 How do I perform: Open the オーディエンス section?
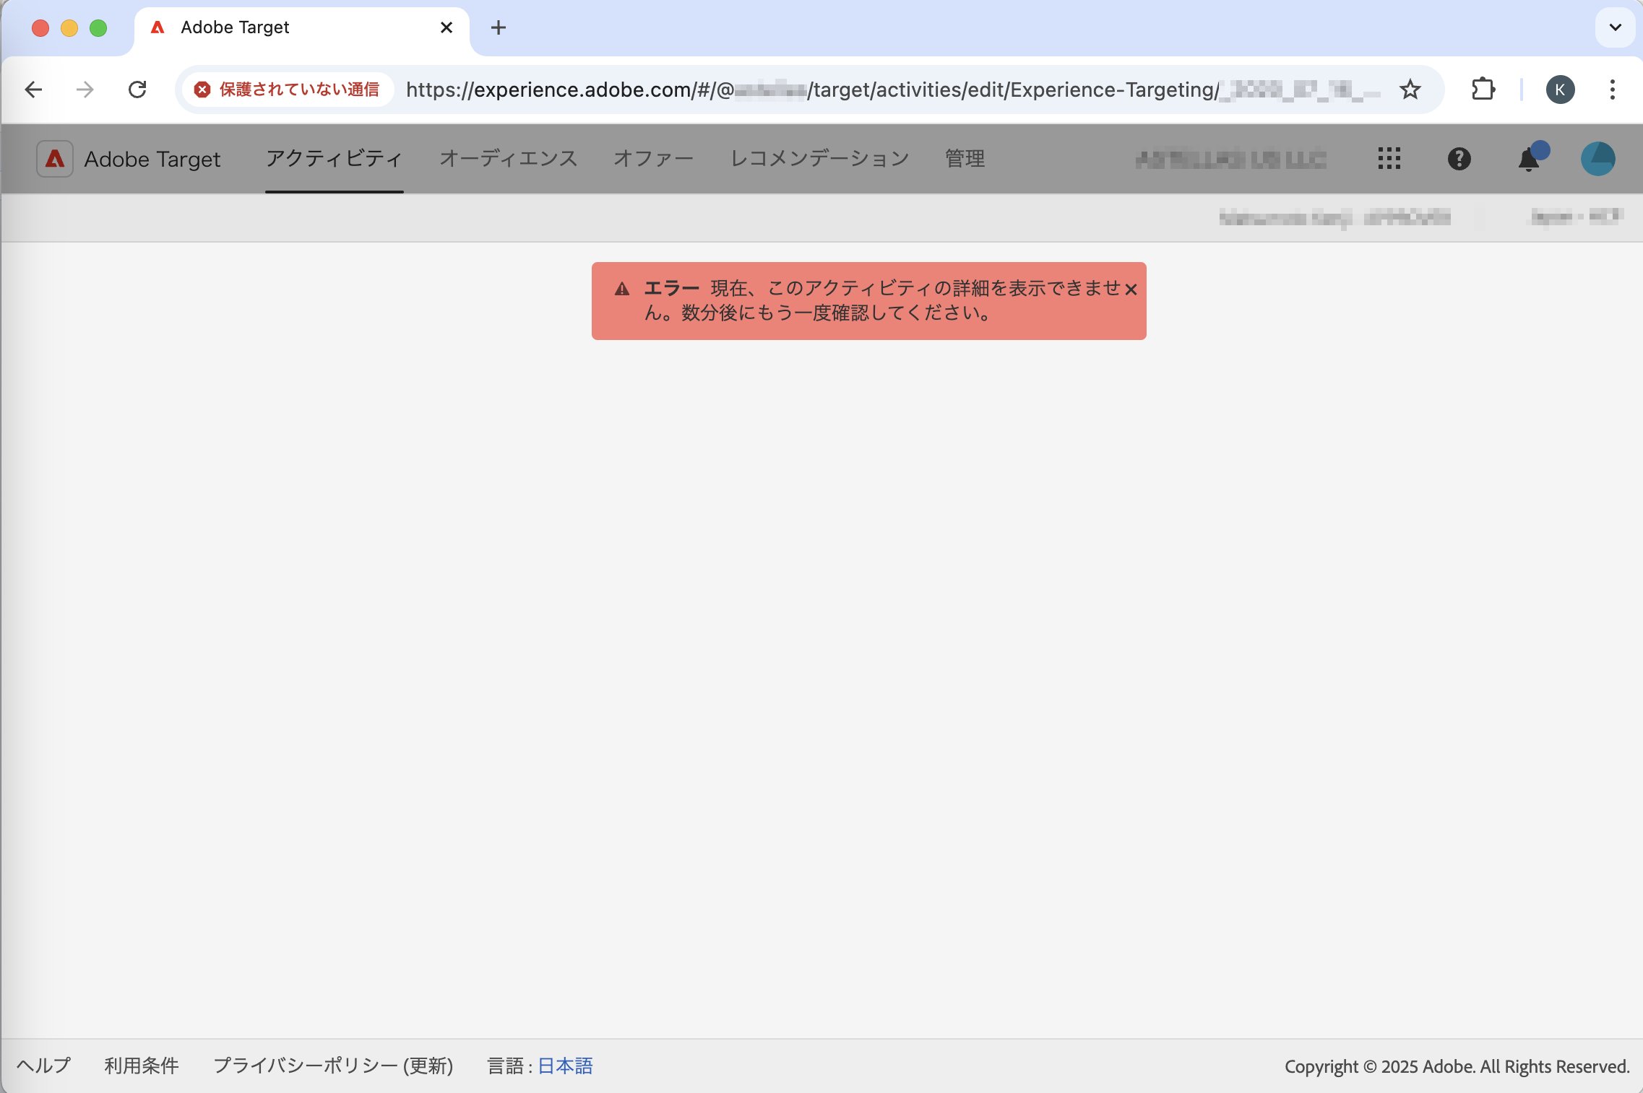509,158
